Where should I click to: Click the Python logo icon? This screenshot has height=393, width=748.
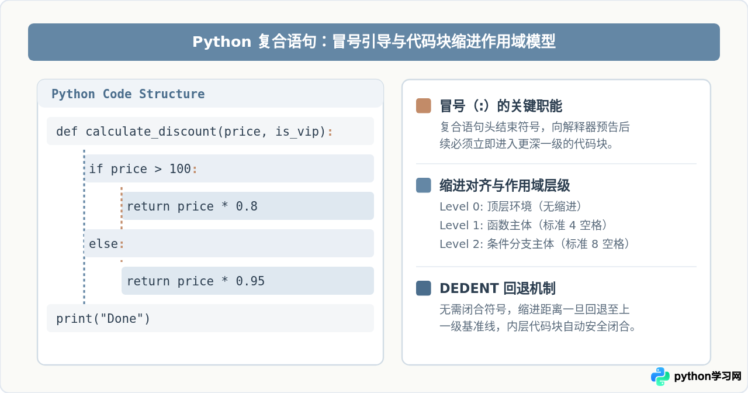pos(660,377)
